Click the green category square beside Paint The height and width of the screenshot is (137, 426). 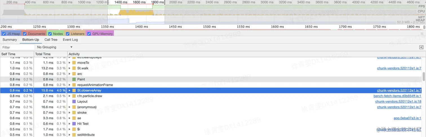click(74, 79)
